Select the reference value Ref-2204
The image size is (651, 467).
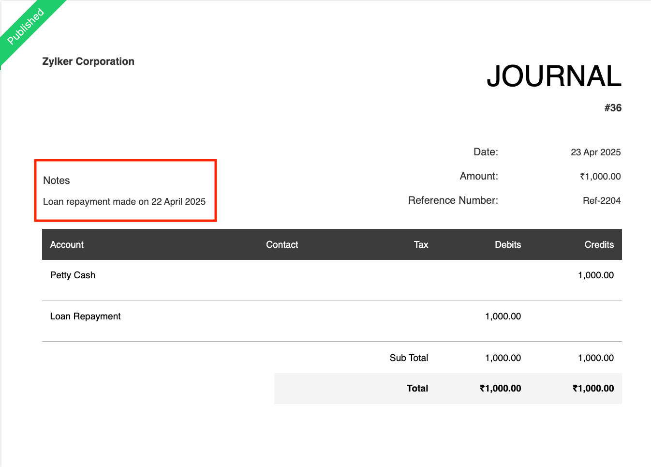point(602,200)
